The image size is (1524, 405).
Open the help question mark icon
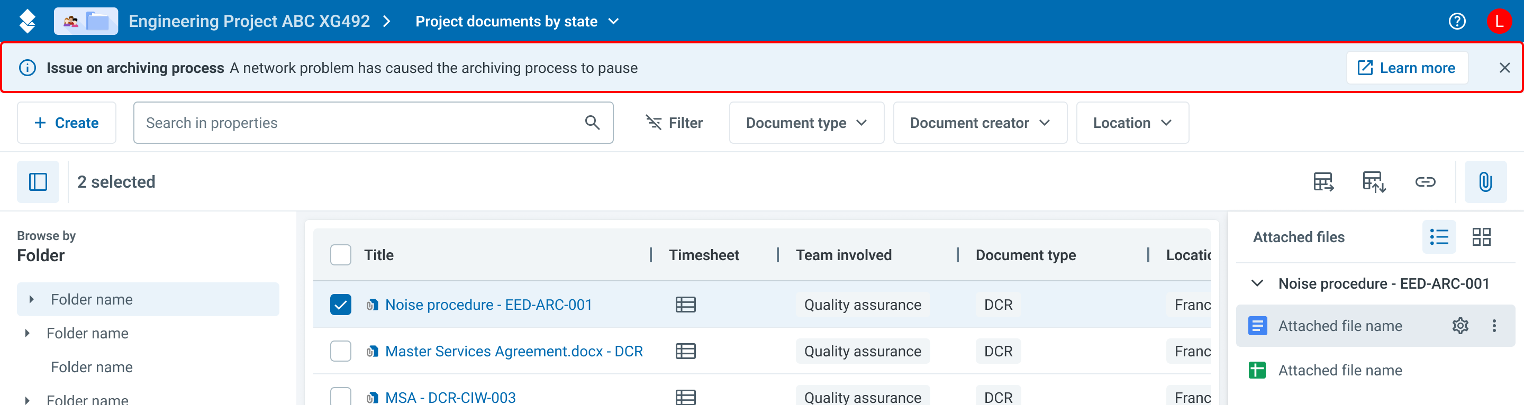(1457, 21)
